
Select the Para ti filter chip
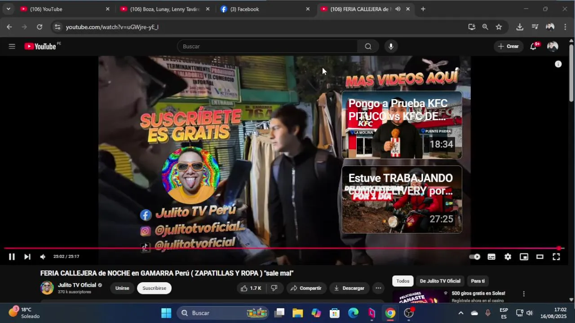478,281
